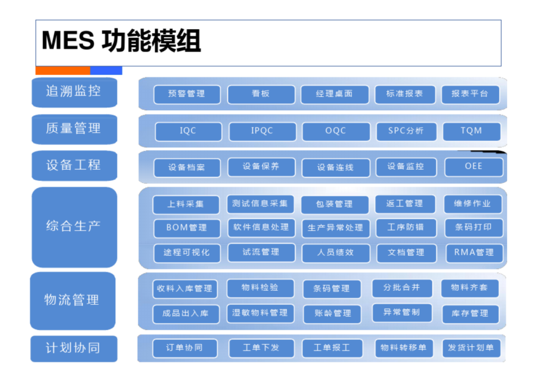
Task: Select the 账龄管理 module
Action: [332, 314]
